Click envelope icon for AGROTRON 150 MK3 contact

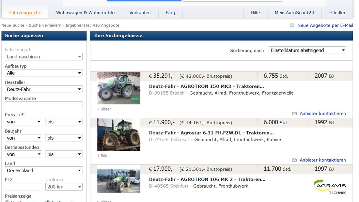click(294, 114)
